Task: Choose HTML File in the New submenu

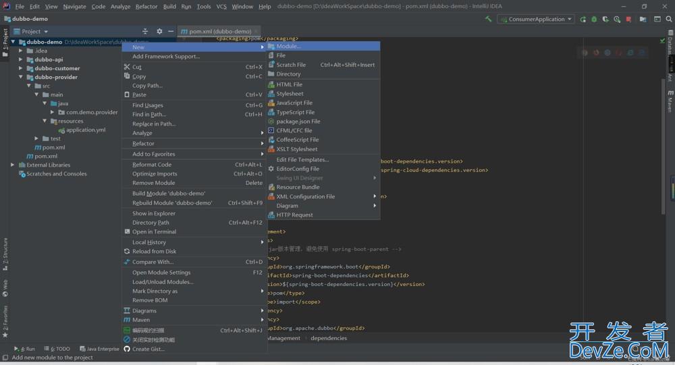Action: pos(323,84)
